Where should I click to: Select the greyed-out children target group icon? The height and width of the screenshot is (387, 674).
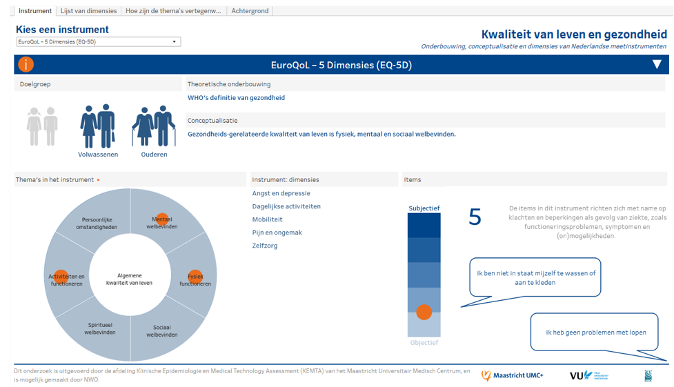[42, 126]
